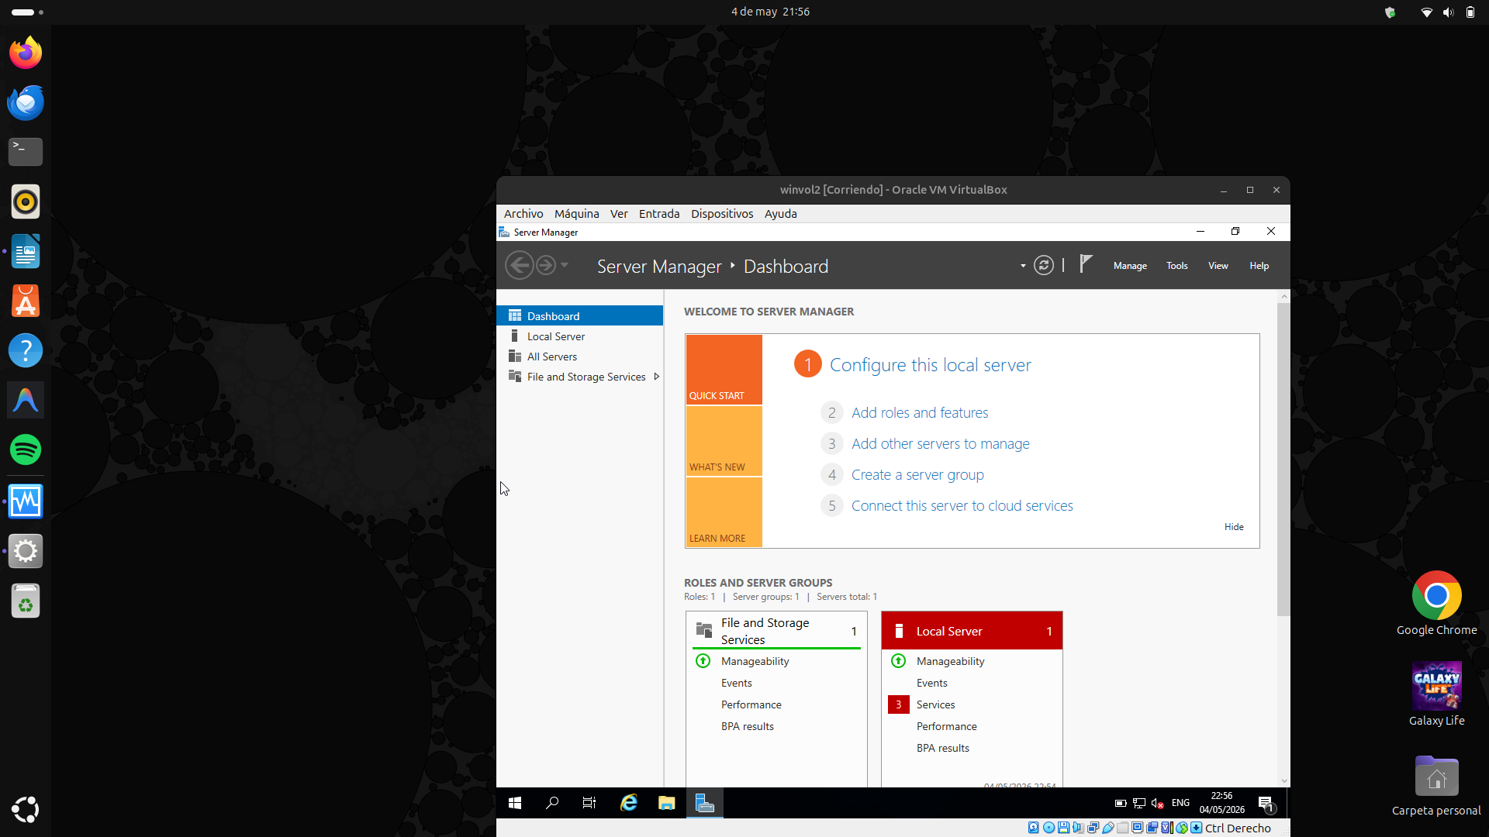
Task: Click Manageability under Local Server tile
Action: click(x=950, y=660)
